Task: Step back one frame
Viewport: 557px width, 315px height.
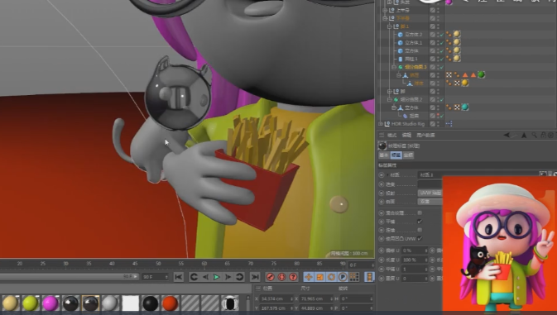Action: (x=205, y=277)
